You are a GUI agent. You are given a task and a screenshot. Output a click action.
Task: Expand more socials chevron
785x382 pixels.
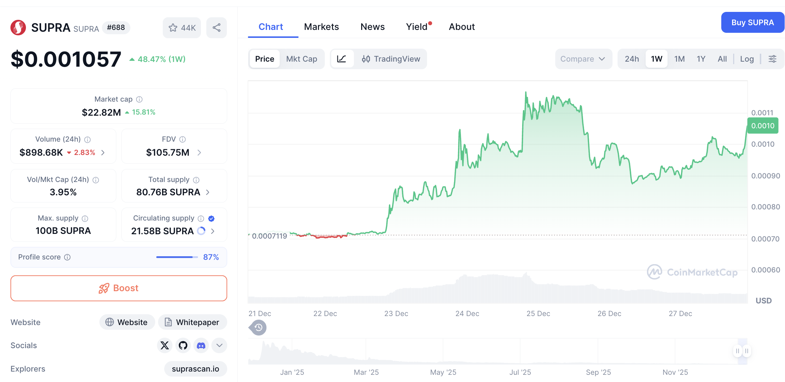click(219, 345)
